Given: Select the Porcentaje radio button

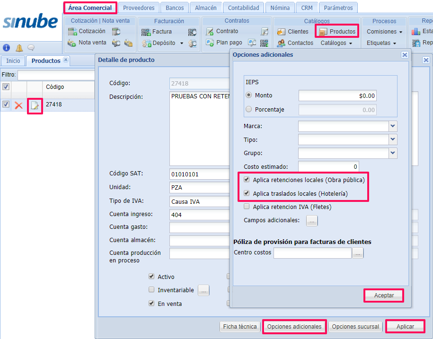Looking at the screenshot, I should point(249,110).
